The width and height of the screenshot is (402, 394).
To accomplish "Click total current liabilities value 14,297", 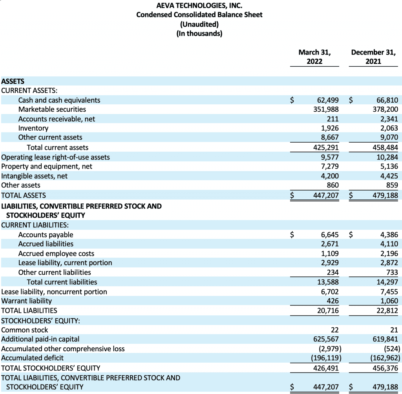I will click(x=387, y=282).
